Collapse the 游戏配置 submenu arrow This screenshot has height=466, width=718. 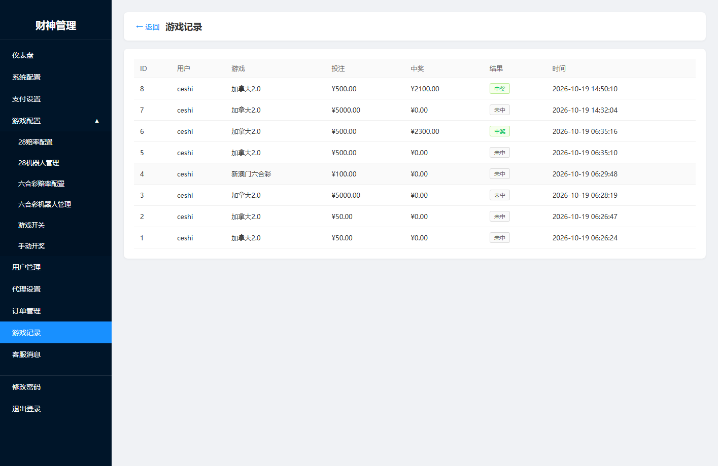click(x=97, y=121)
